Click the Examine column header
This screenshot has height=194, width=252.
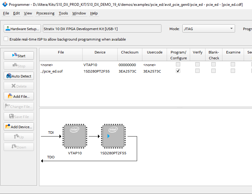pos(233,54)
